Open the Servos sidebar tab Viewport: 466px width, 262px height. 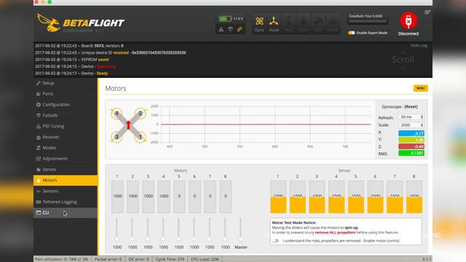[66, 170]
